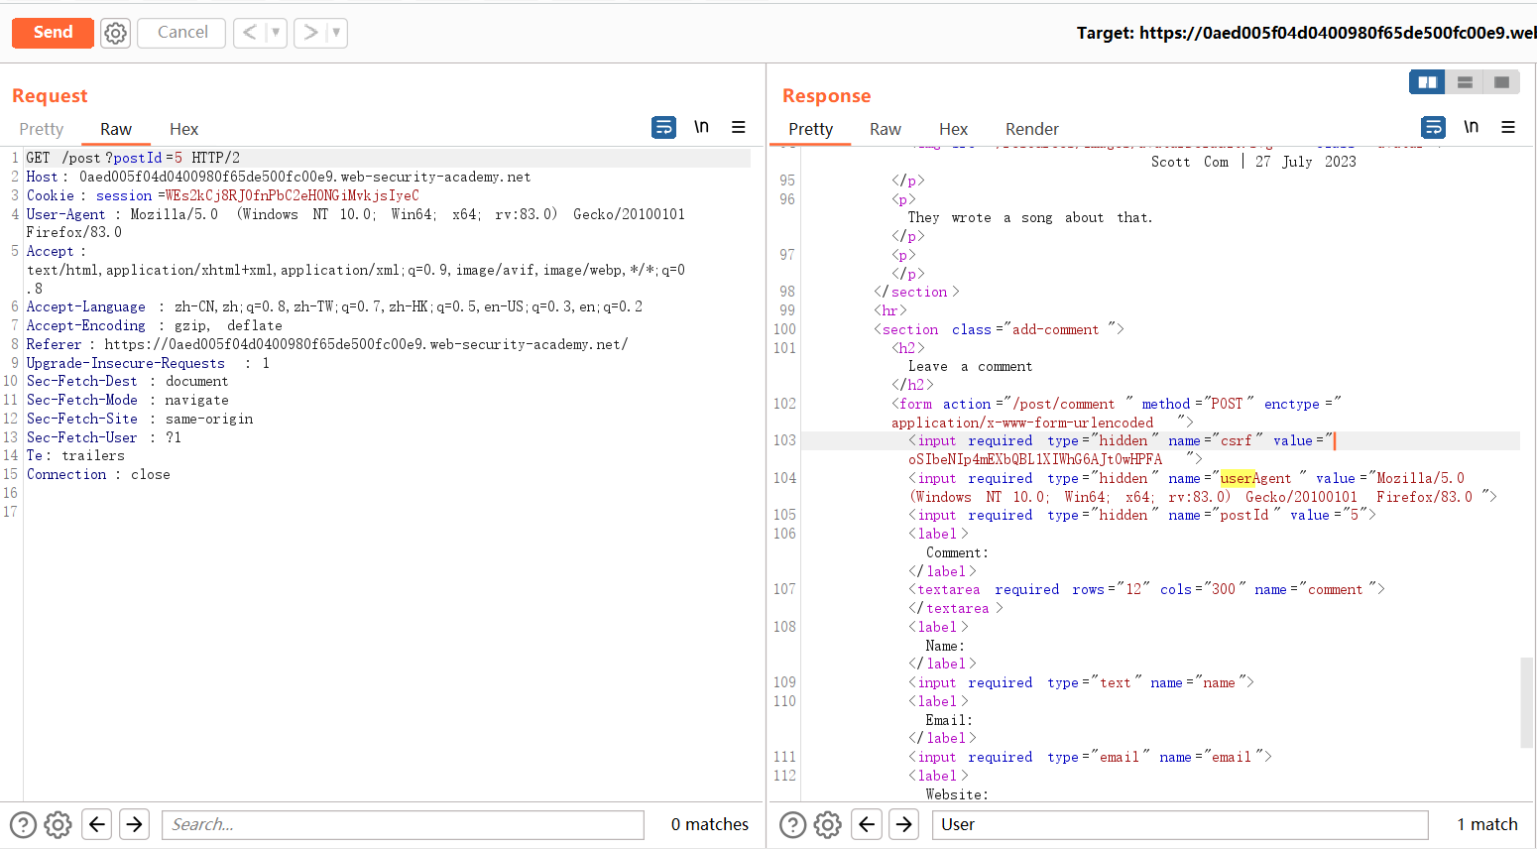This screenshot has height=849, width=1537.
Task: Click the Host header line
Action: (x=279, y=177)
